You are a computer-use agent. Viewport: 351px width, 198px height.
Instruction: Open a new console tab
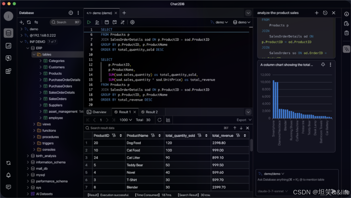coord(124,13)
